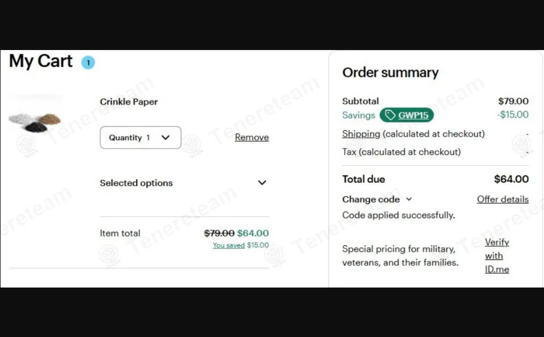Click Verify with ID.me link
This screenshot has width=544, height=337.
(x=497, y=256)
